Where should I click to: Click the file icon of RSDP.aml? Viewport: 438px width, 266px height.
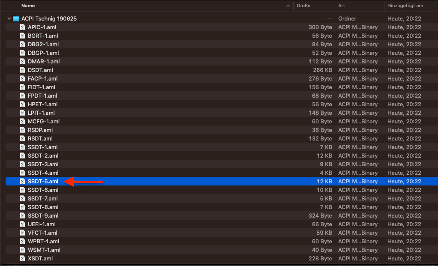[x=22, y=130]
